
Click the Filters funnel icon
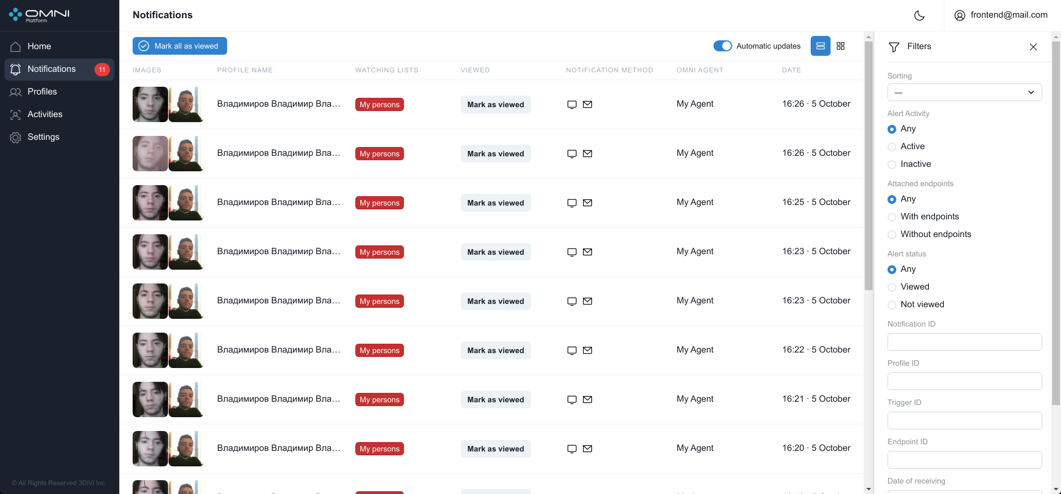coord(894,47)
